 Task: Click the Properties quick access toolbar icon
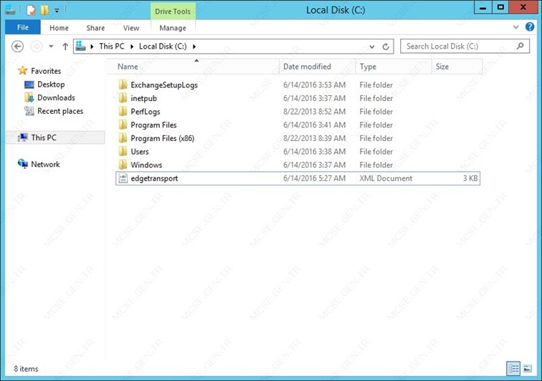31,10
